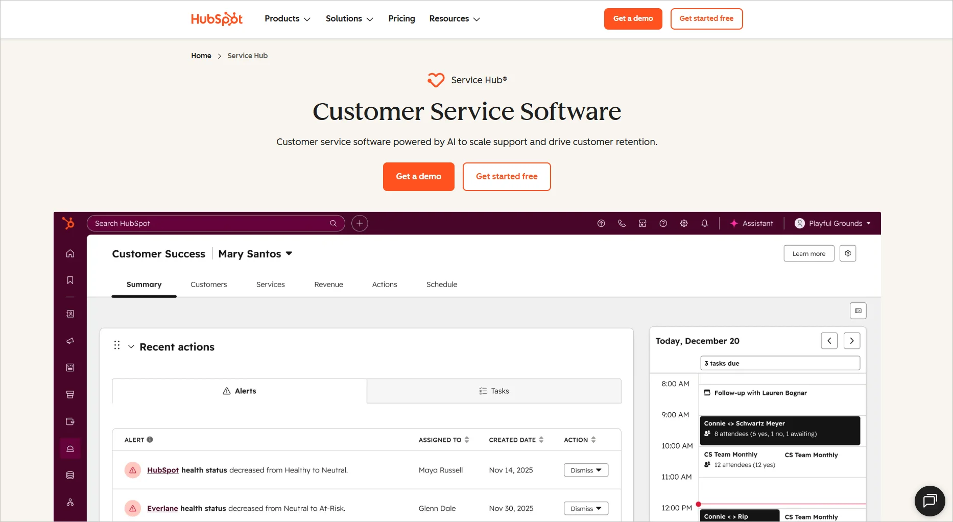Screen dimensions: 953x522
Task: Open the Assistant sparkle icon
Action: 734,223
